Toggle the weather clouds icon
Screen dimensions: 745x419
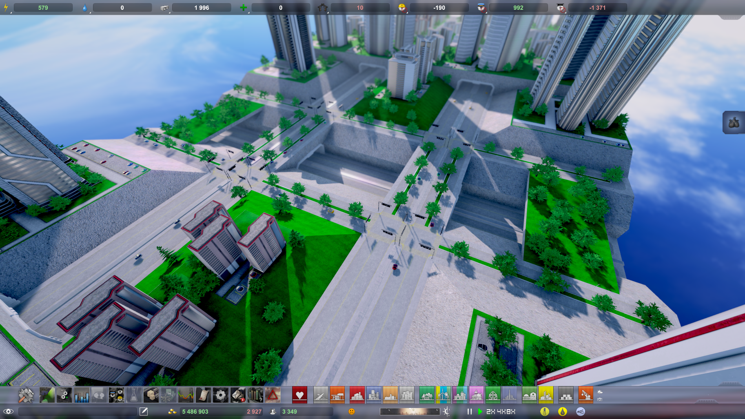tap(600, 392)
